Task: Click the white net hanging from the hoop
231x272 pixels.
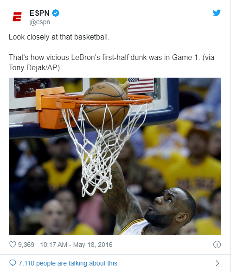Action: (x=104, y=147)
